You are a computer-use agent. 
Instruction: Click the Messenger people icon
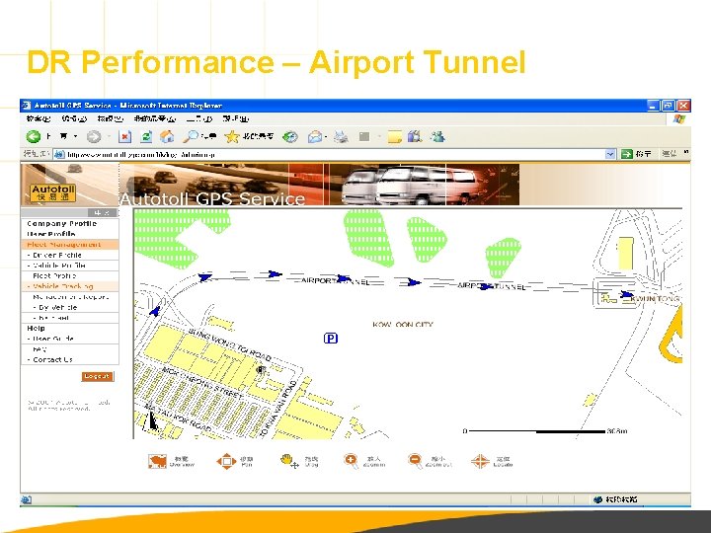tap(438, 136)
